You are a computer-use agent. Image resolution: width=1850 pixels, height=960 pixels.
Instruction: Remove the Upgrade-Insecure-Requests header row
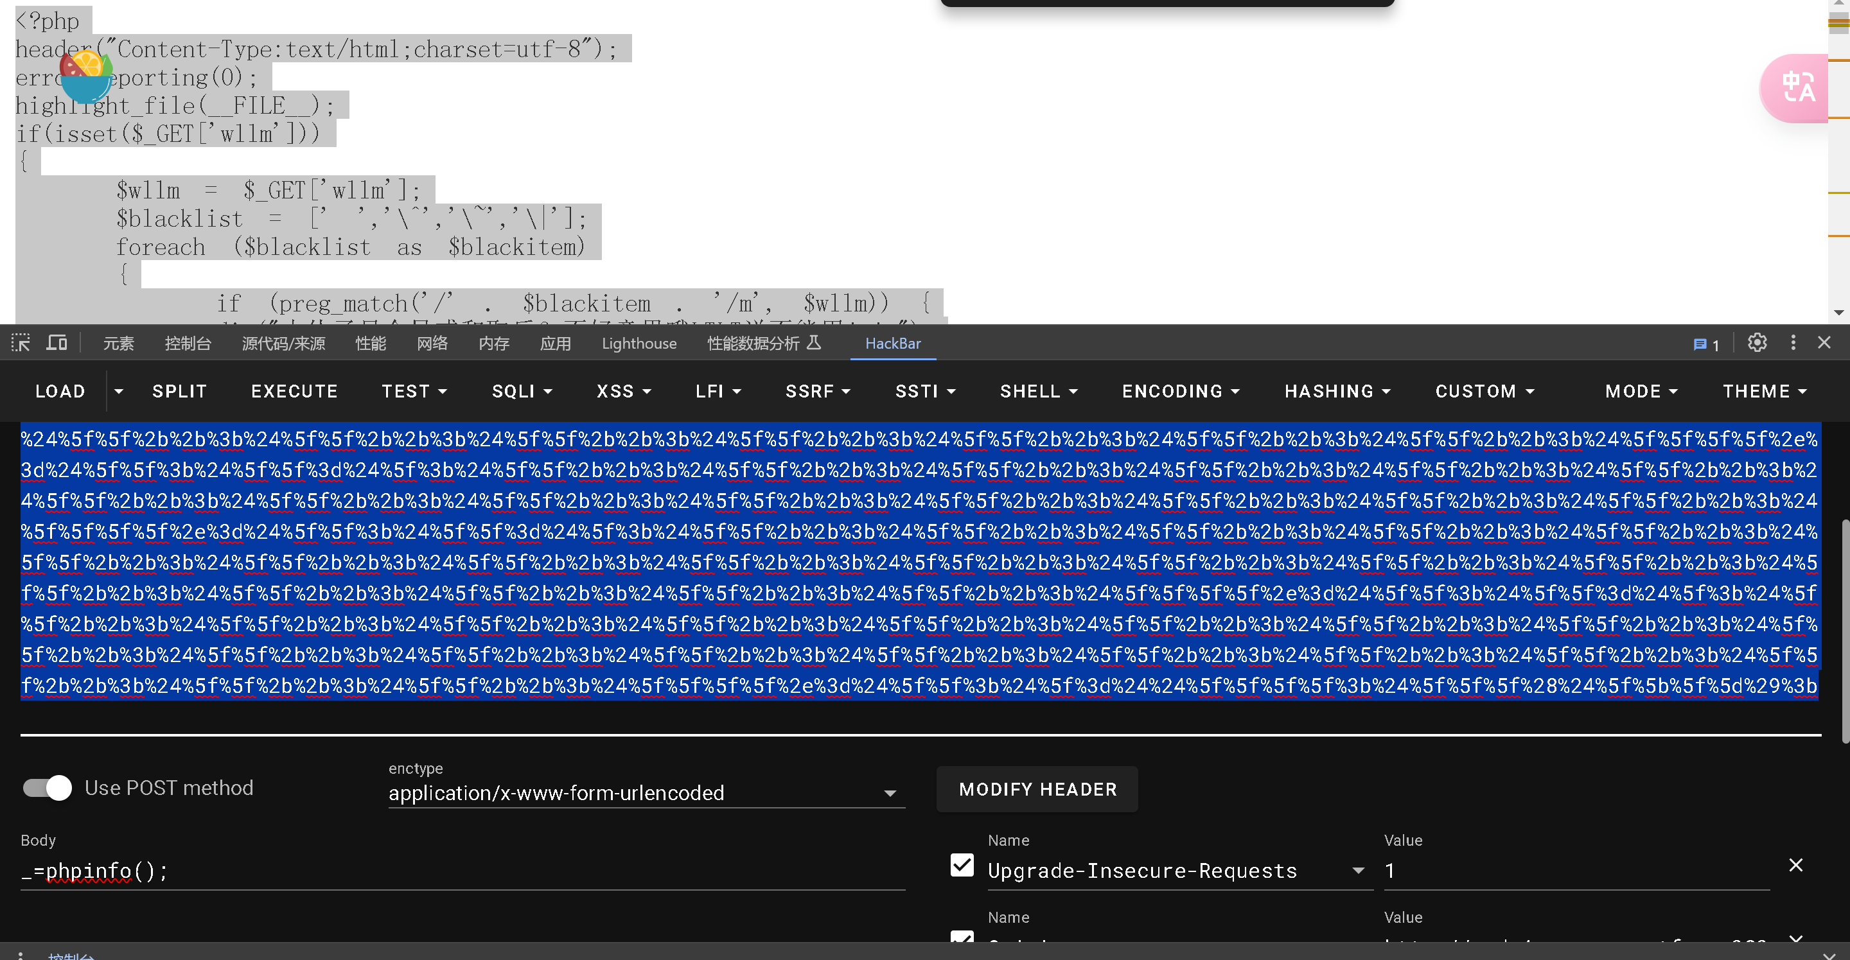coord(1795,865)
